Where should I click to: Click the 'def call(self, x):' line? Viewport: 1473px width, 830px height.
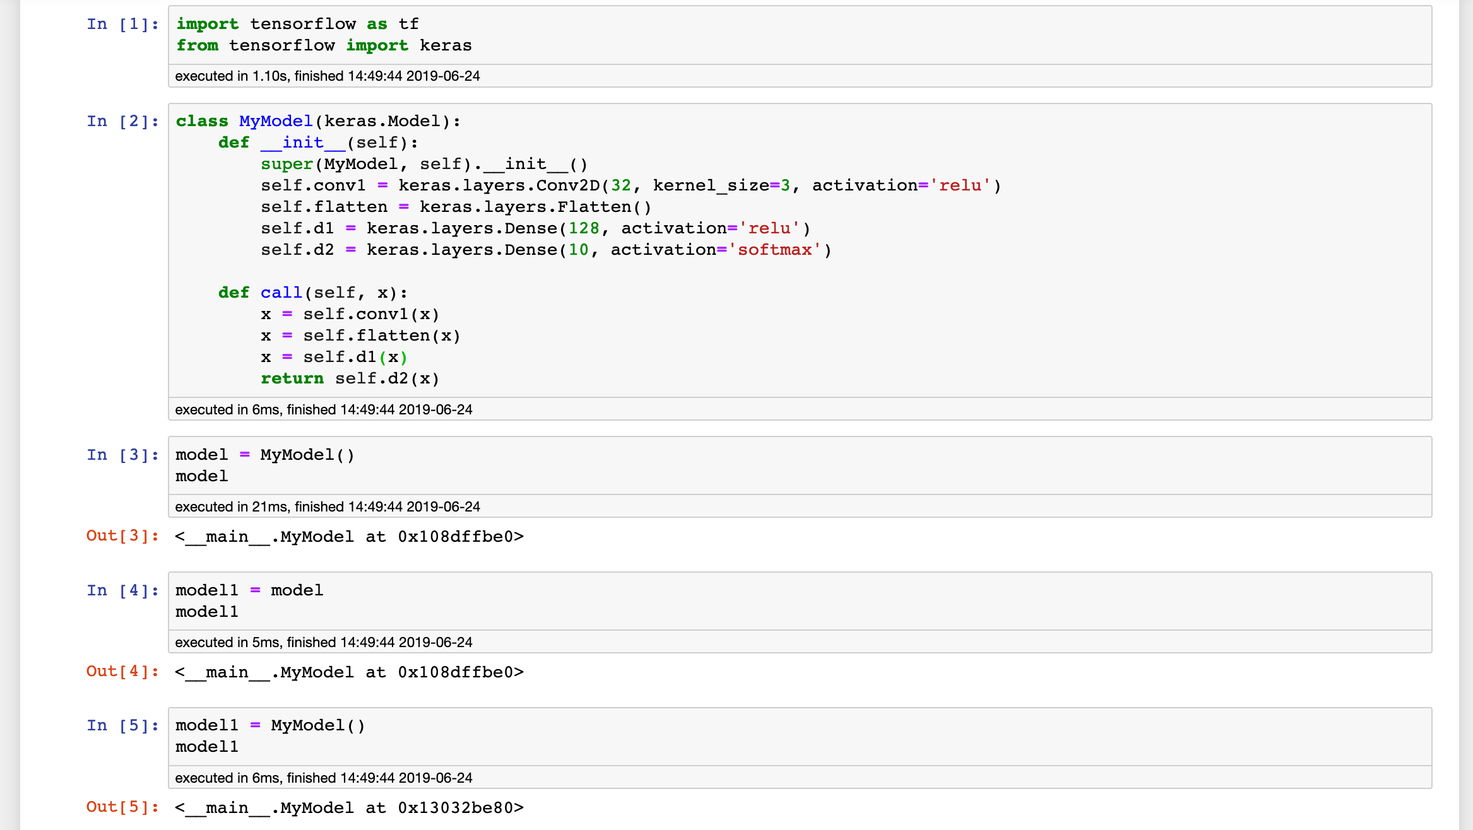(x=313, y=293)
